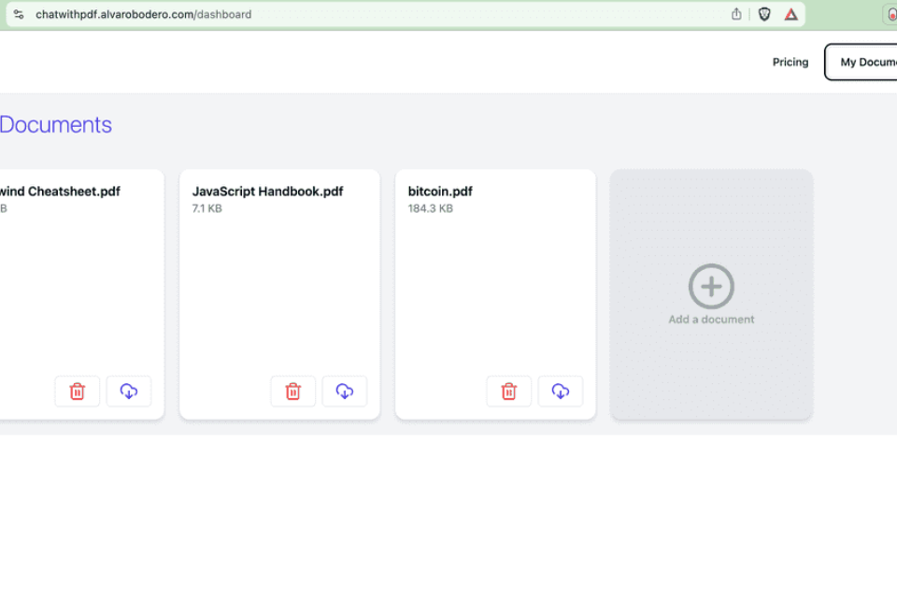897x598 pixels.
Task: Click the plus circle to add a document
Action: (x=711, y=286)
